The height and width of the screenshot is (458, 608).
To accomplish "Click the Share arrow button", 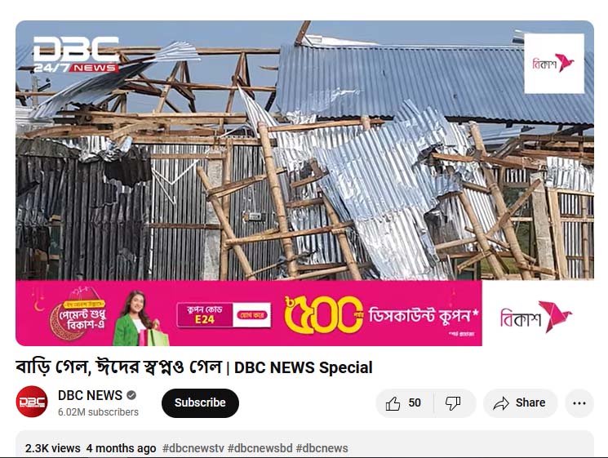I will pos(520,403).
